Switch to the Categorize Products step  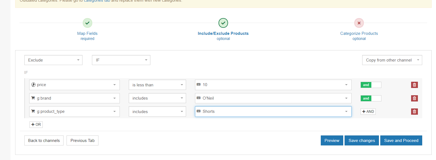tap(359, 33)
